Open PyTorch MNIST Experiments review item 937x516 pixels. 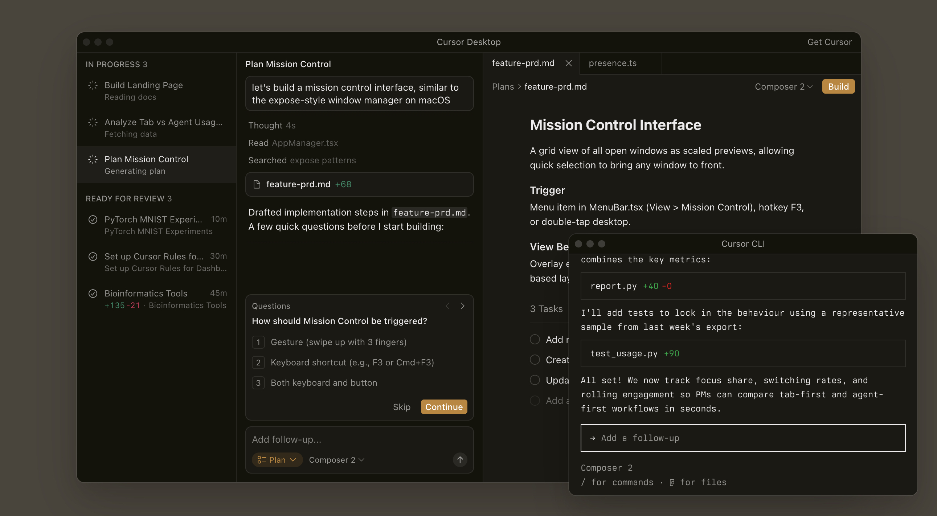pos(157,225)
